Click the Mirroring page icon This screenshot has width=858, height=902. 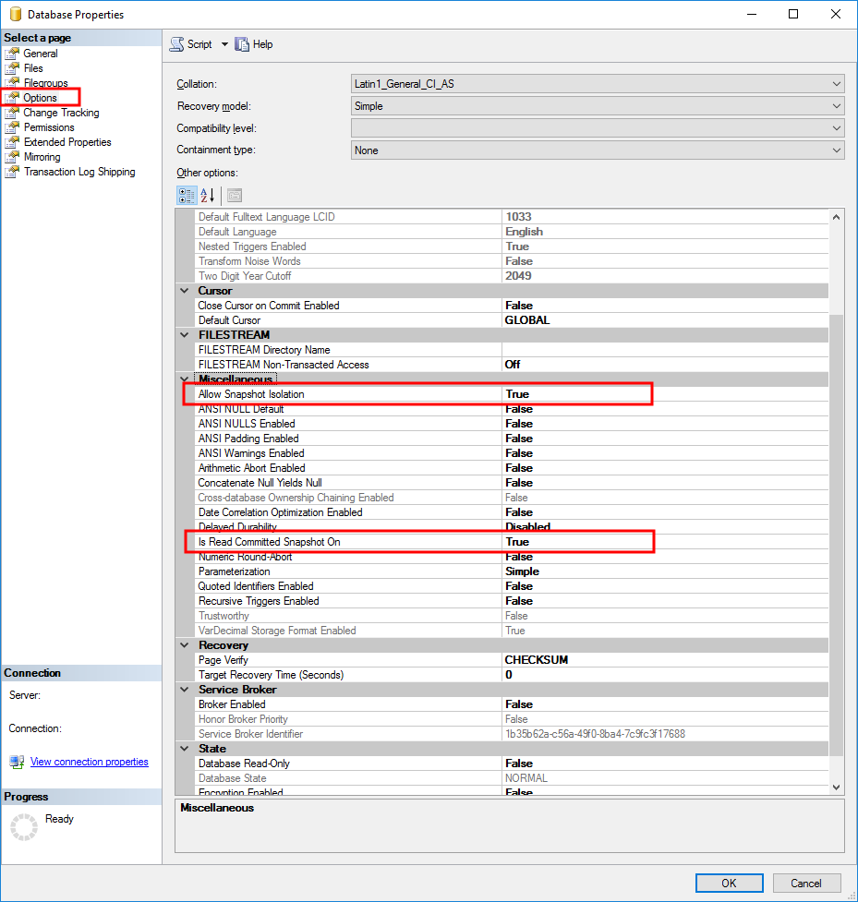point(12,157)
